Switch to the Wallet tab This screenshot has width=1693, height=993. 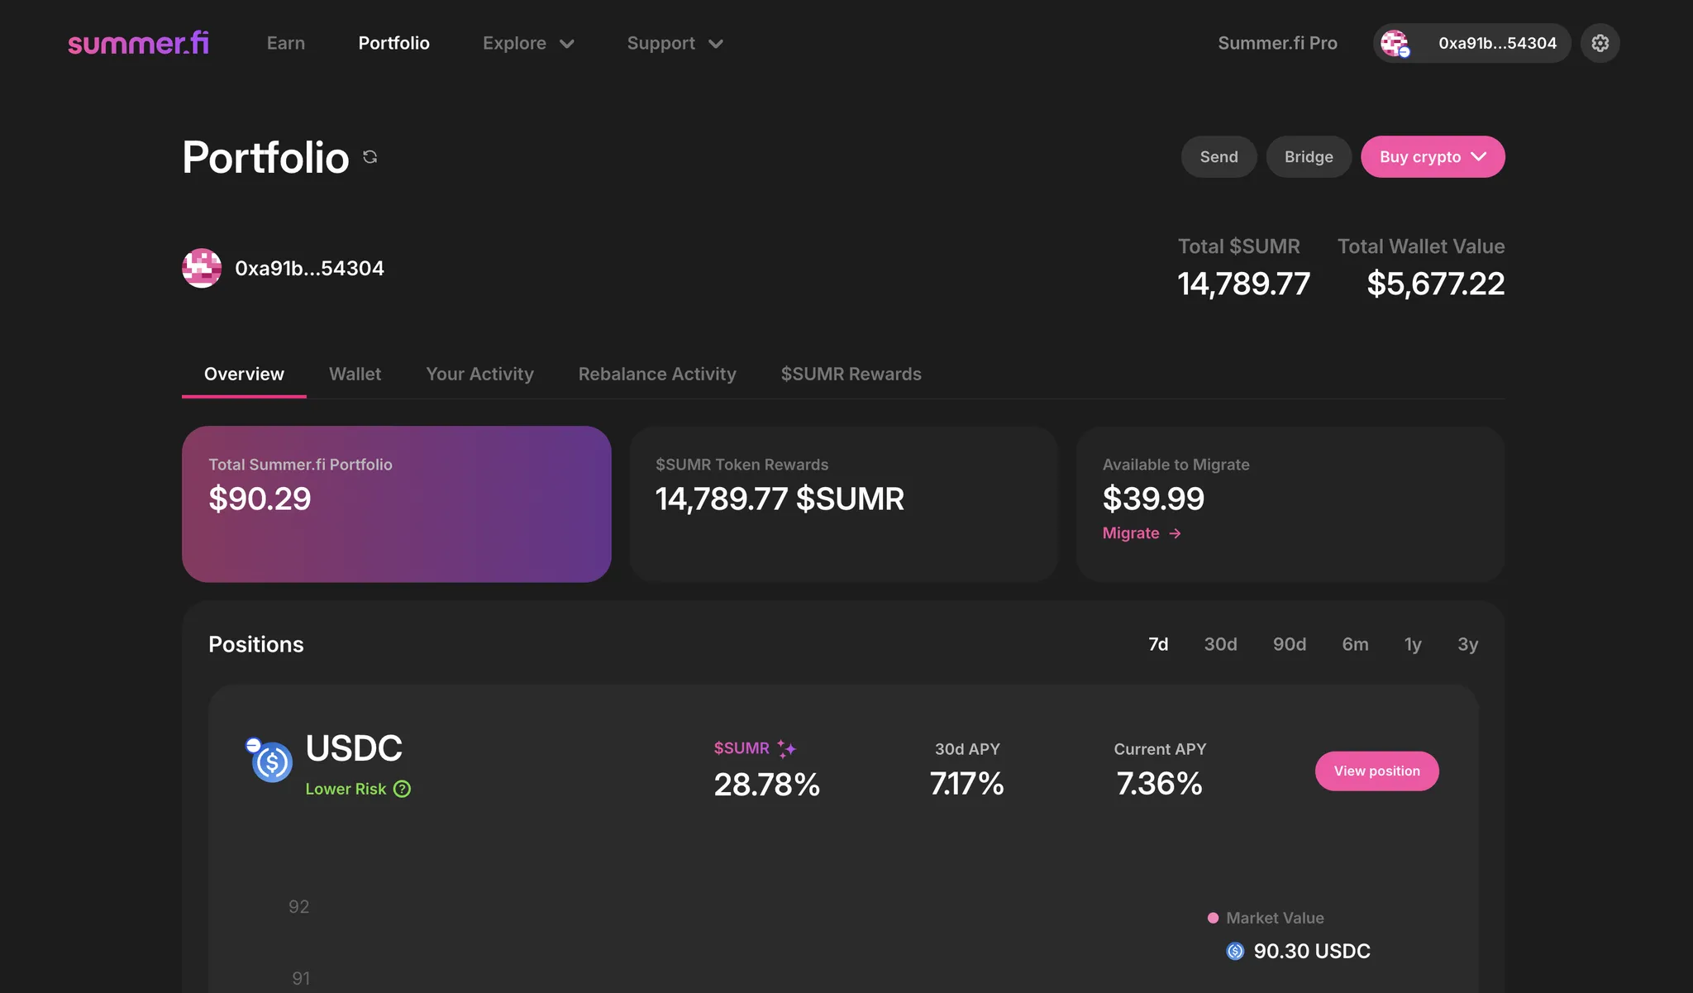point(355,374)
